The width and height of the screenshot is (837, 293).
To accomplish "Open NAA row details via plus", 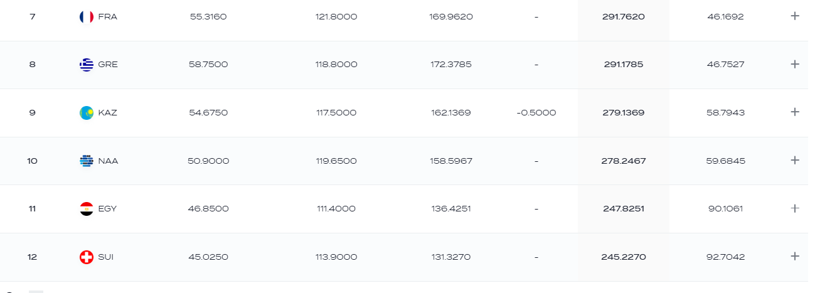I will click(x=795, y=160).
